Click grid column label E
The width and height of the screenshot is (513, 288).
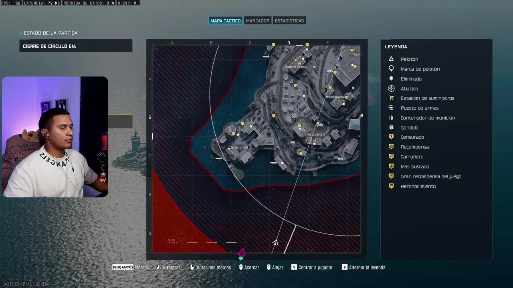point(327,43)
